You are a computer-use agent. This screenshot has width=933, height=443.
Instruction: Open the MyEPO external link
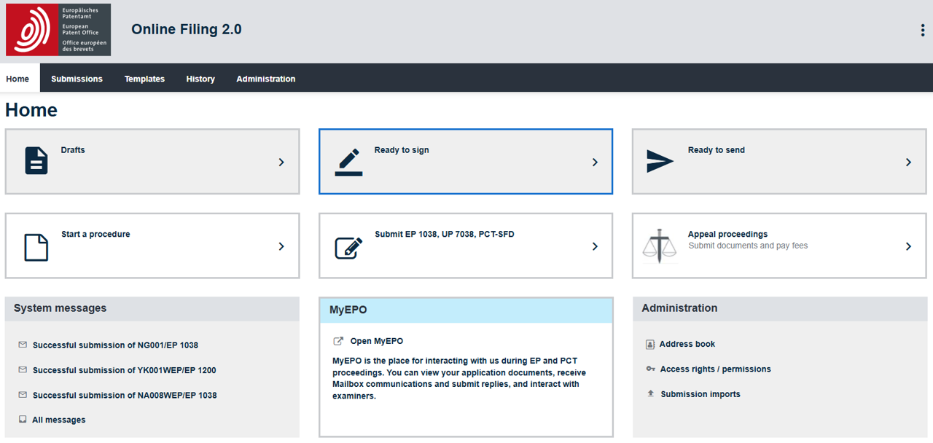pos(376,341)
